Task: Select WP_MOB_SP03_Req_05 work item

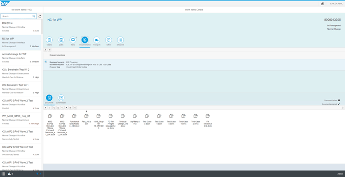Action: [x=20, y=120]
